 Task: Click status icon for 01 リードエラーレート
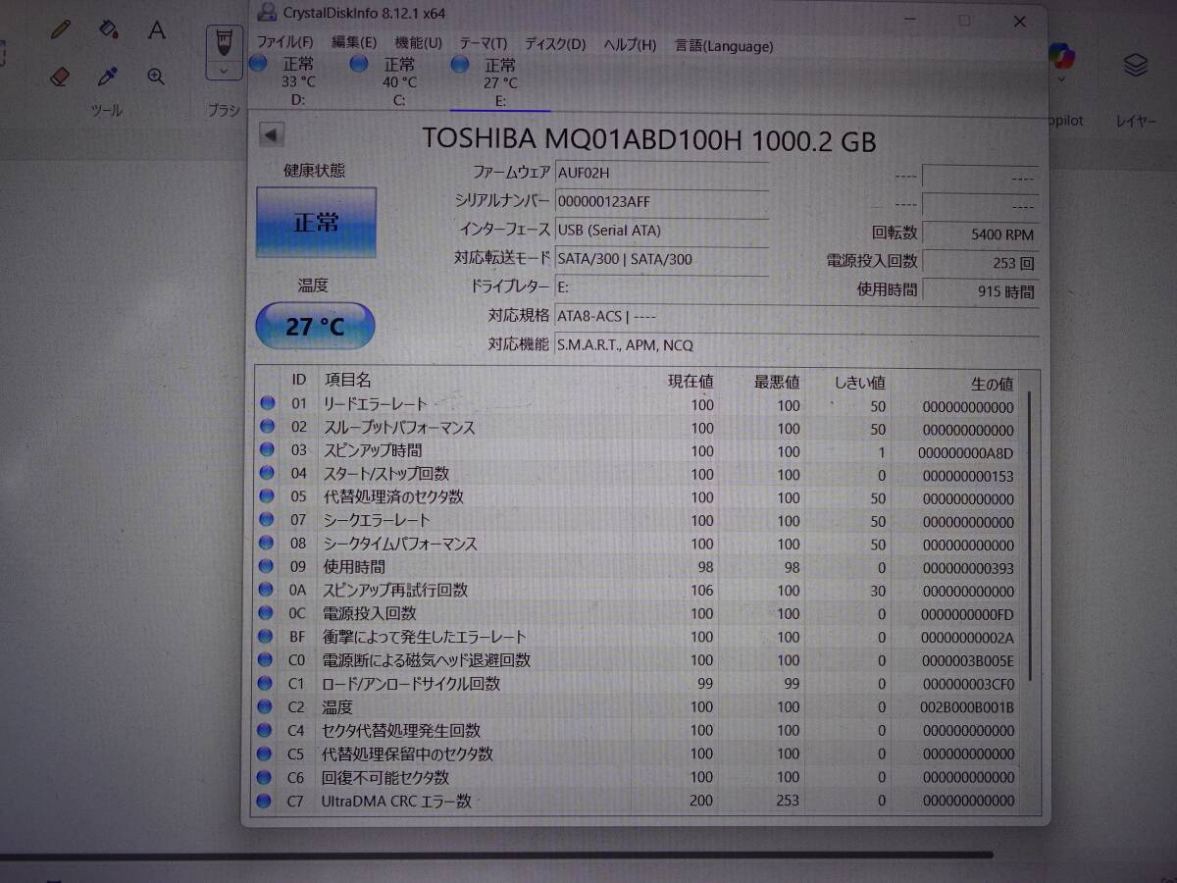(266, 403)
